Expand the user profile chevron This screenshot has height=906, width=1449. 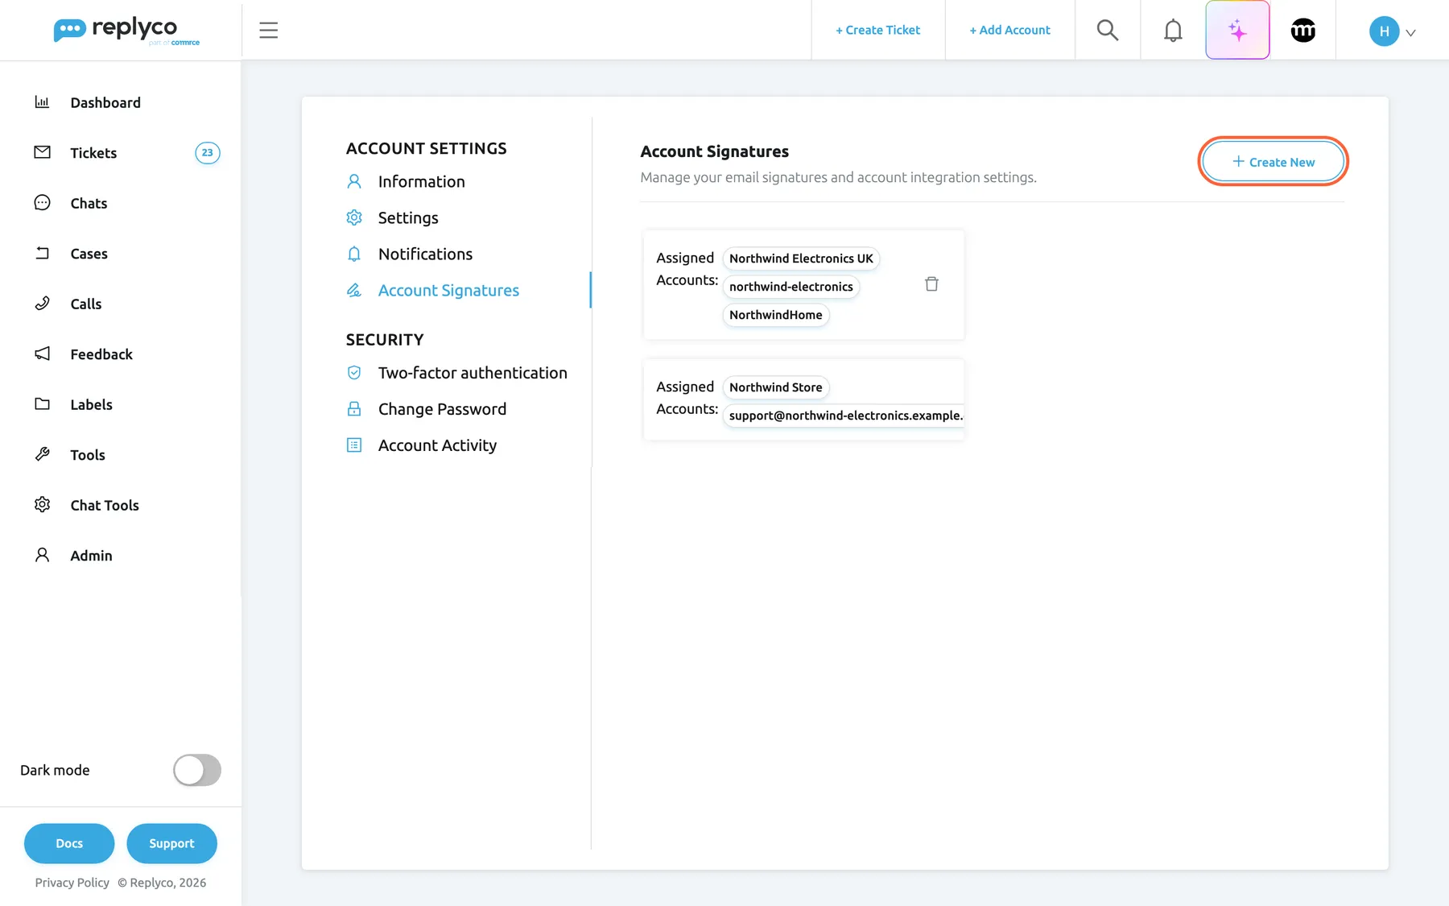pyautogui.click(x=1410, y=33)
